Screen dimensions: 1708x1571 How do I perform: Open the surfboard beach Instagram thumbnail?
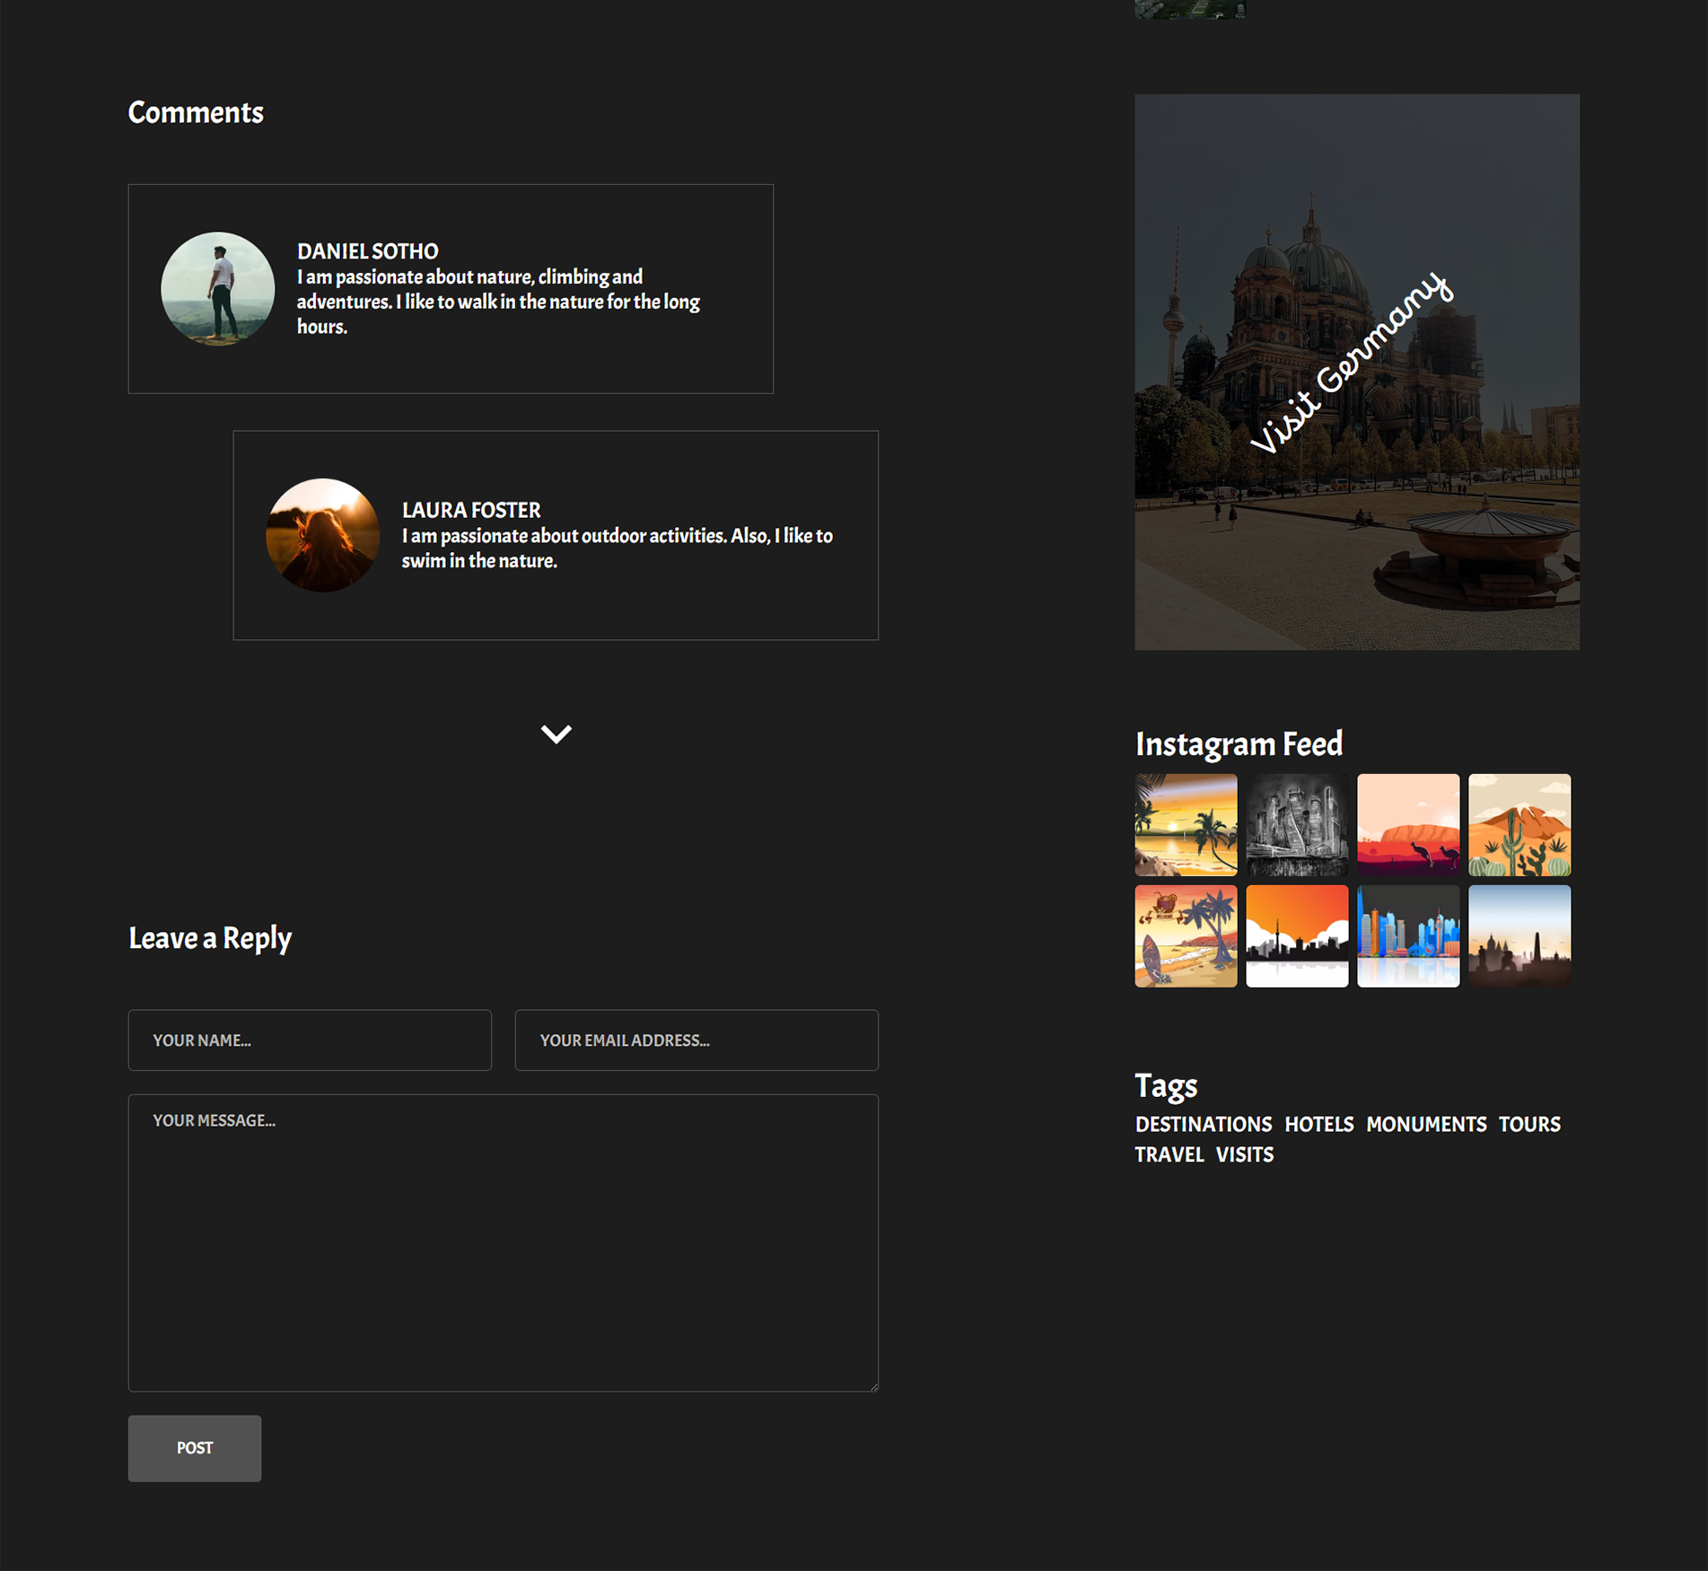(x=1186, y=935)
